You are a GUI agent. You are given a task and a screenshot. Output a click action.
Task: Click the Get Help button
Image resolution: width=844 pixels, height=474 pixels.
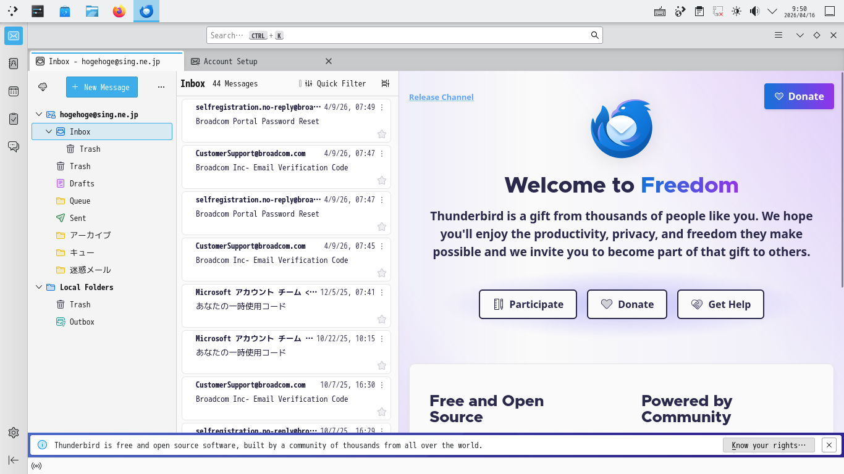[720, 304]
